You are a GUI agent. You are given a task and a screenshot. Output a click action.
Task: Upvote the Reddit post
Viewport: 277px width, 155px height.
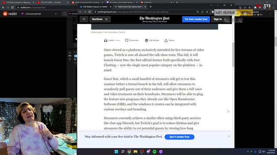tap(70, 53)
